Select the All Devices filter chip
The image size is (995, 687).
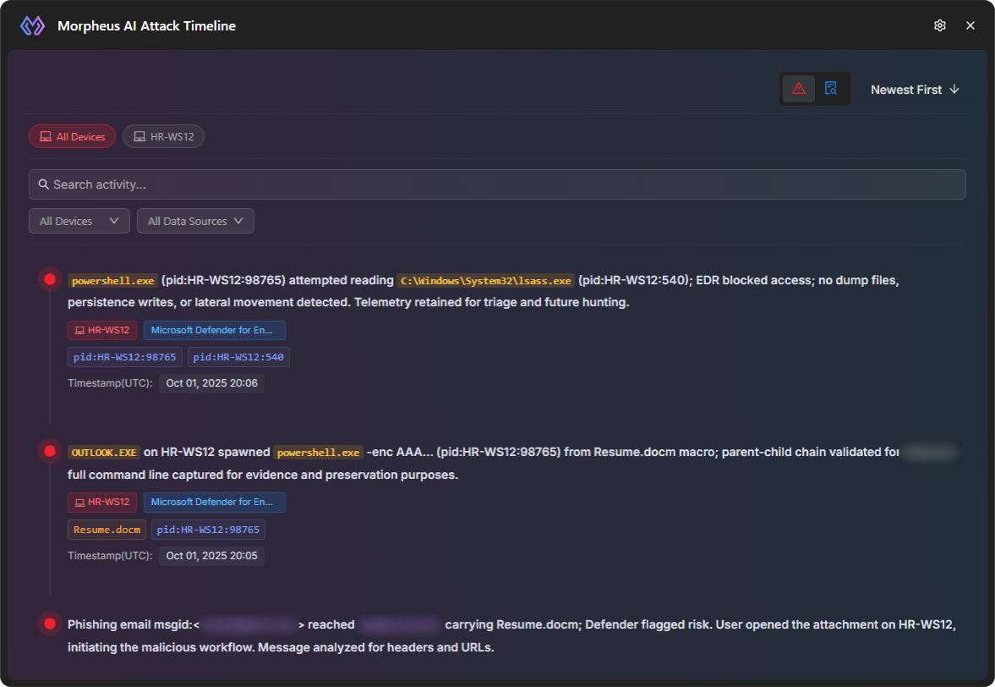73,136
